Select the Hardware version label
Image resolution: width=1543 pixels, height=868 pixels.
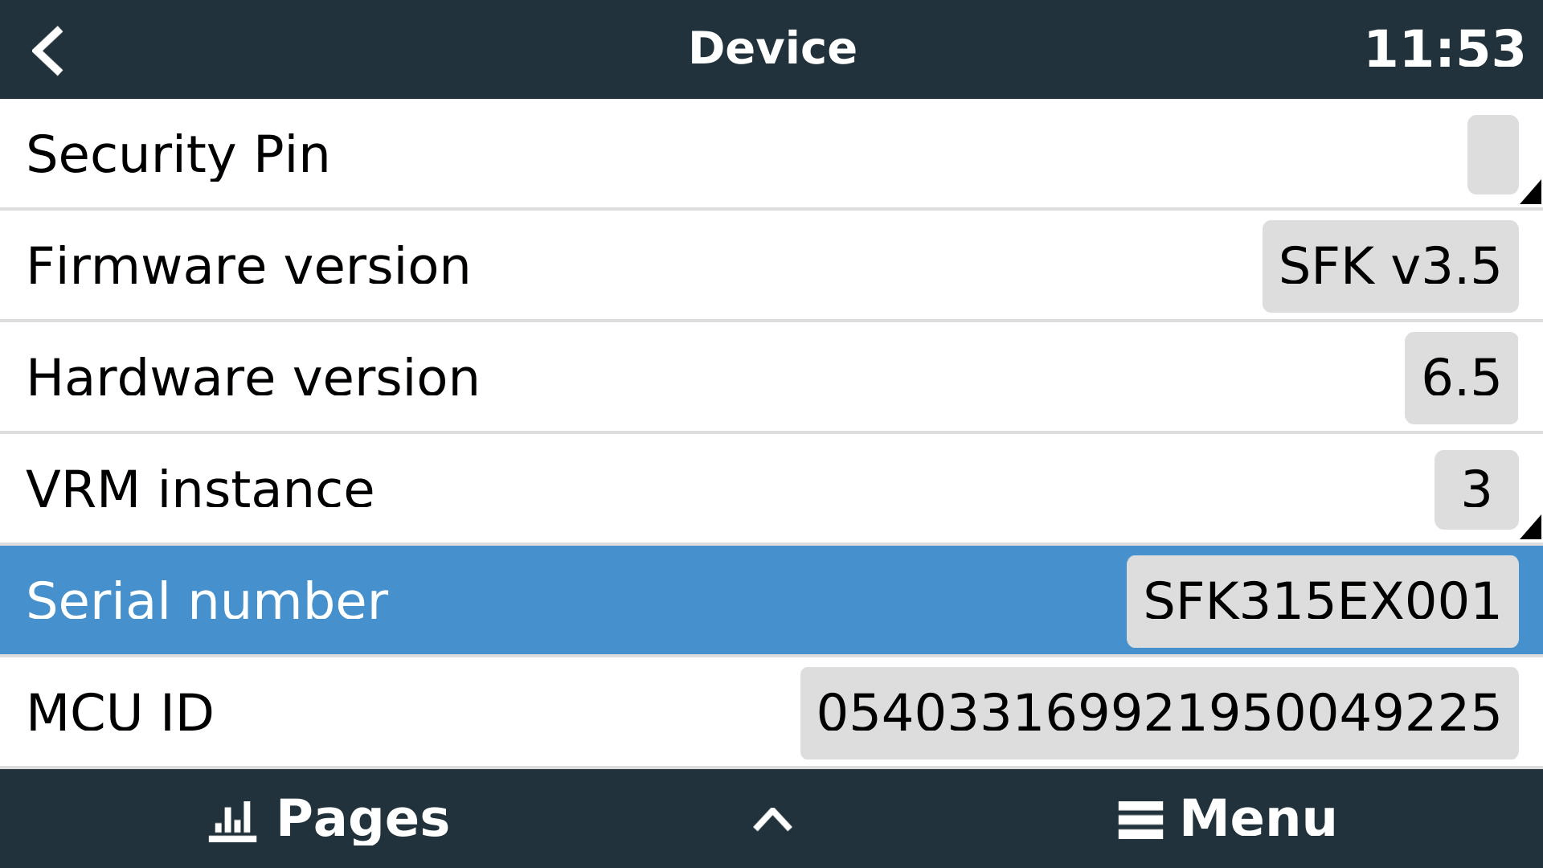point(253,378)
